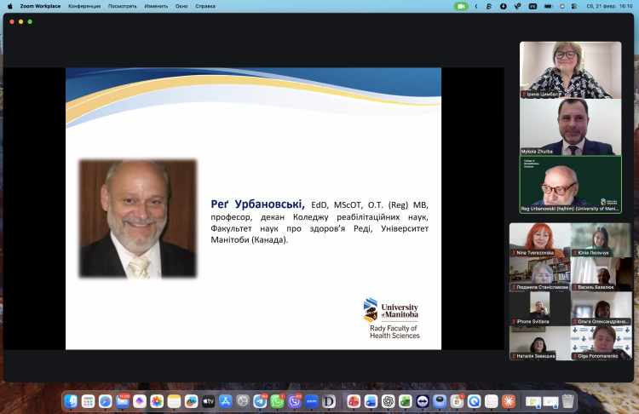The height and width of the screenshot is (414, 639).
Task: Click the Zoom Workplace app menu
Action: [41, 6]
